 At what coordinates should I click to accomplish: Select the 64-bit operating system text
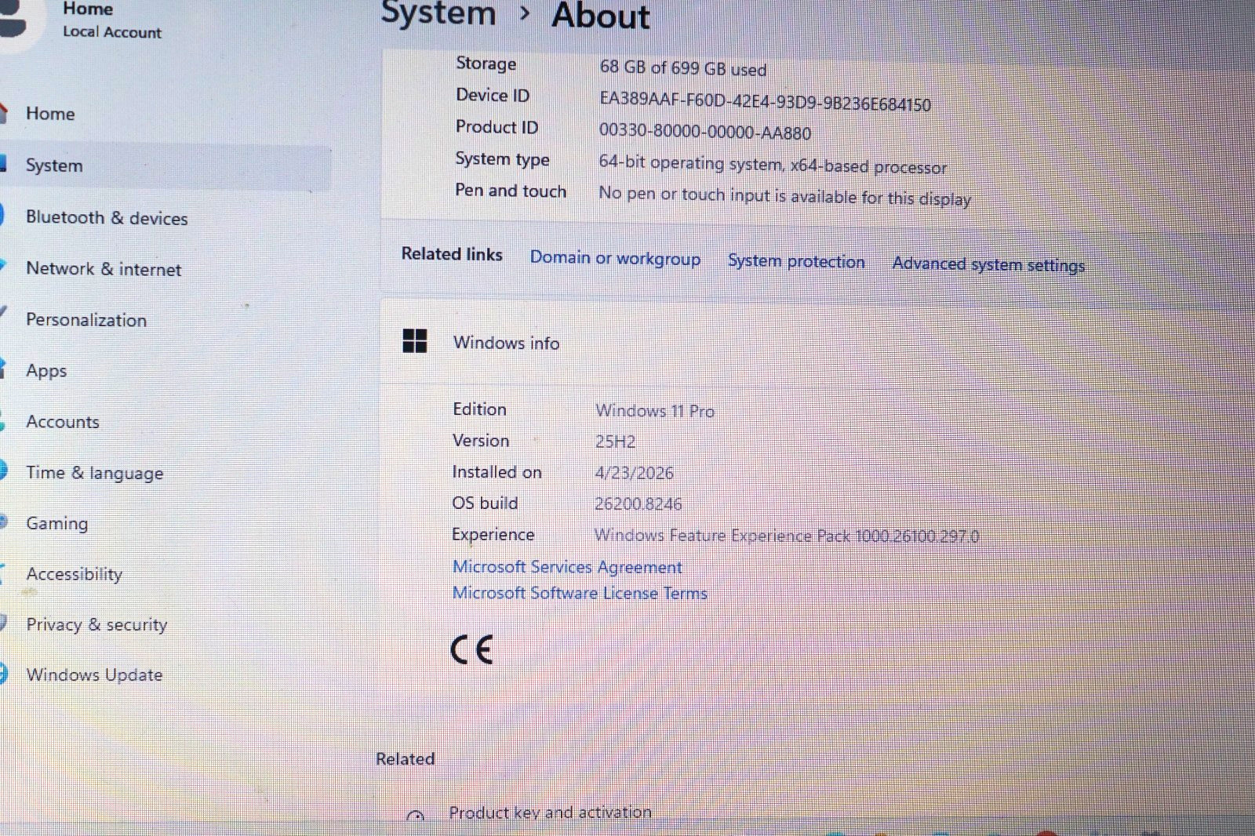pos(773,165)
